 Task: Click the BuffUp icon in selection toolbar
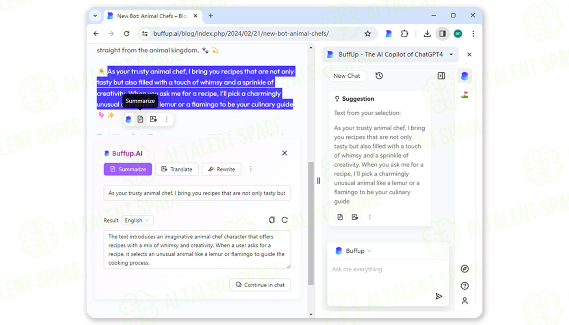128,119
